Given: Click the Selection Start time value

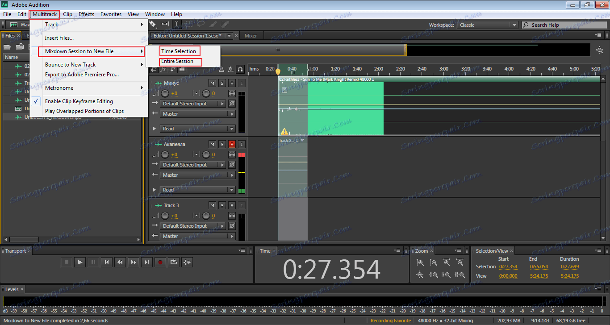Looking at the screenshot, I should [x=508, y=267].
